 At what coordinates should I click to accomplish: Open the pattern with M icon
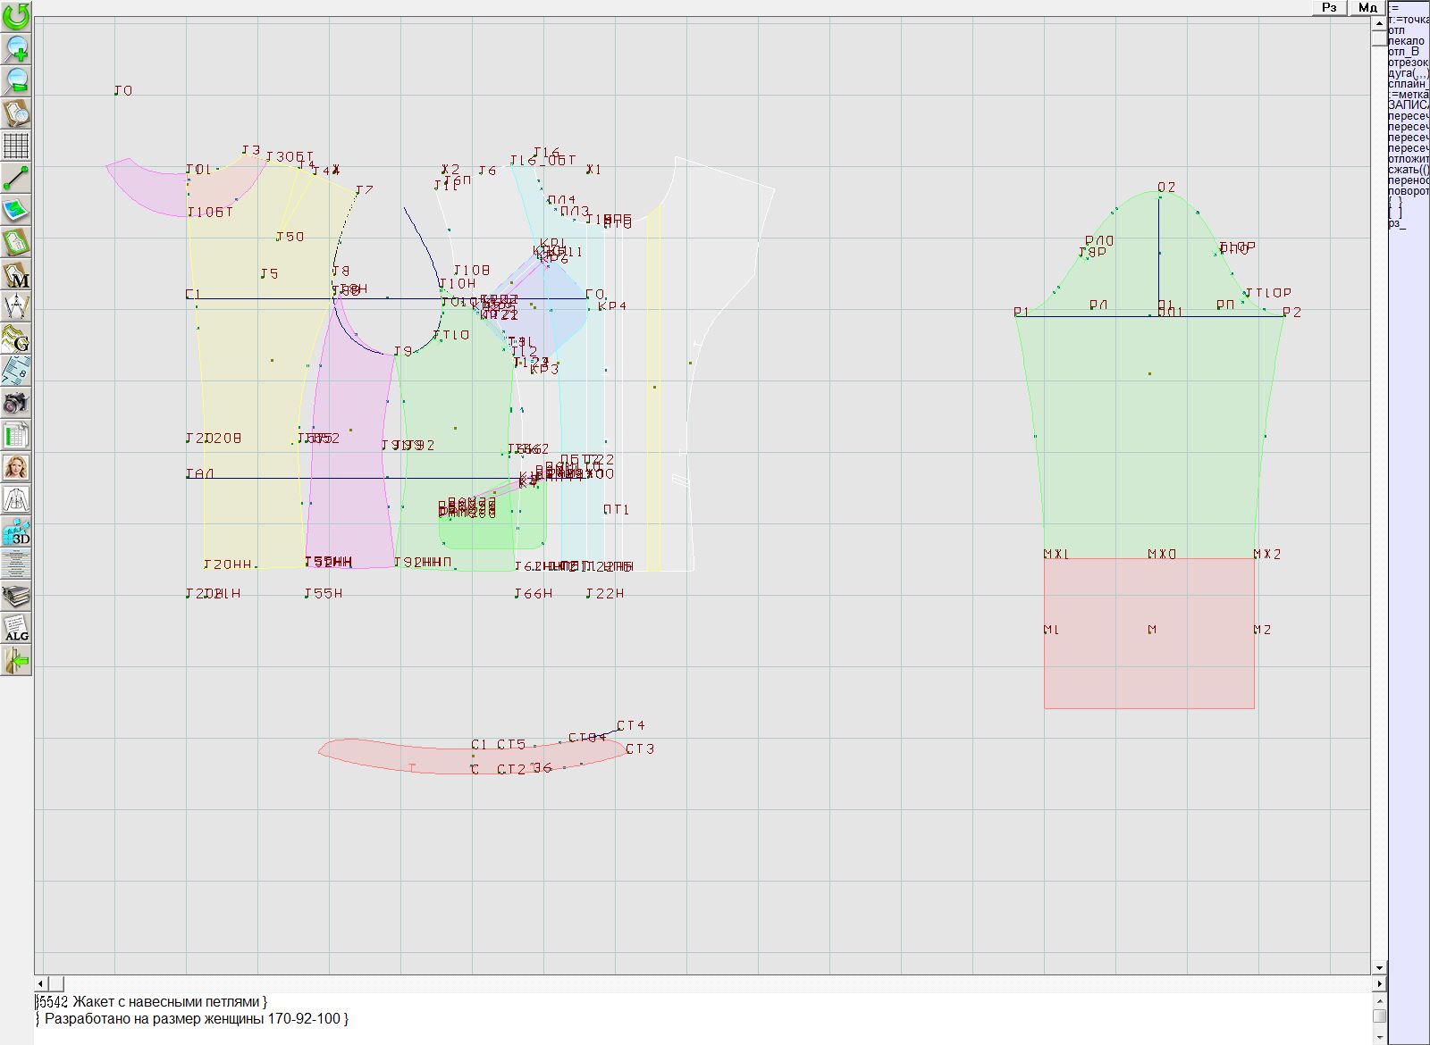[16, 275]
